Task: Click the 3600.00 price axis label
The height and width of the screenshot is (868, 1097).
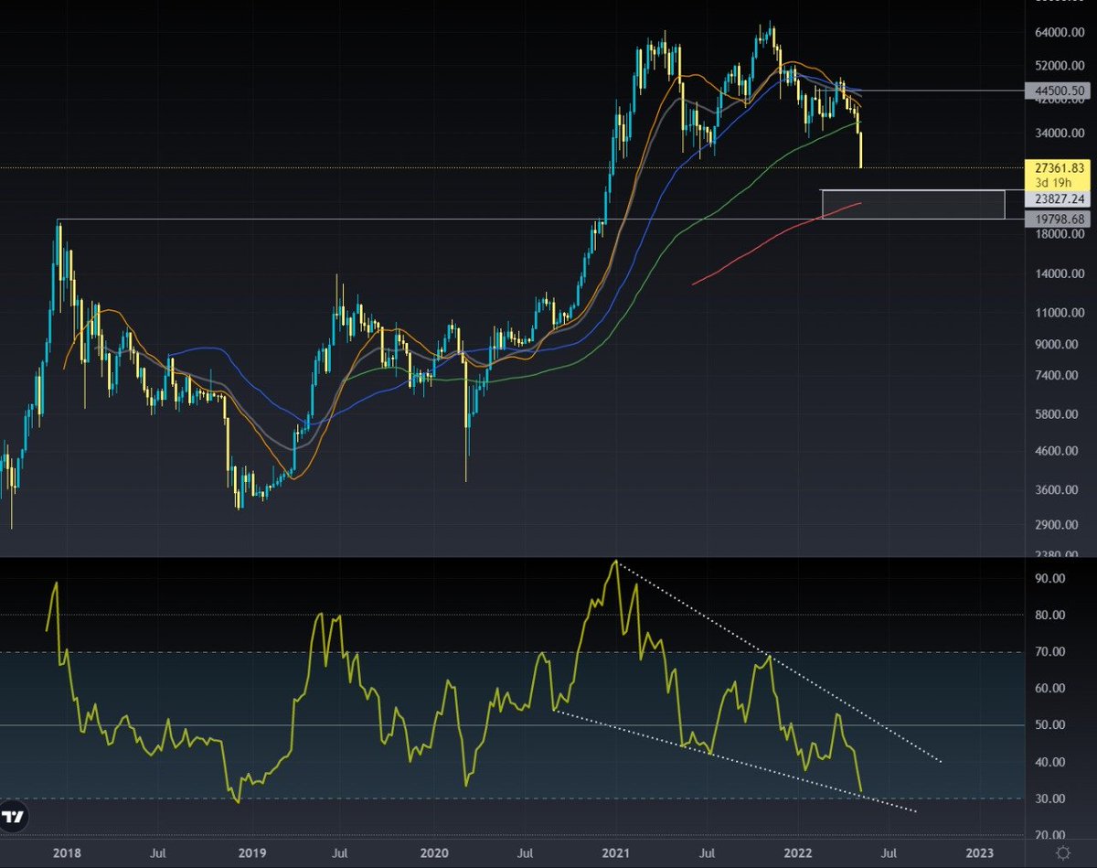Action: [x=1057, y=490]
